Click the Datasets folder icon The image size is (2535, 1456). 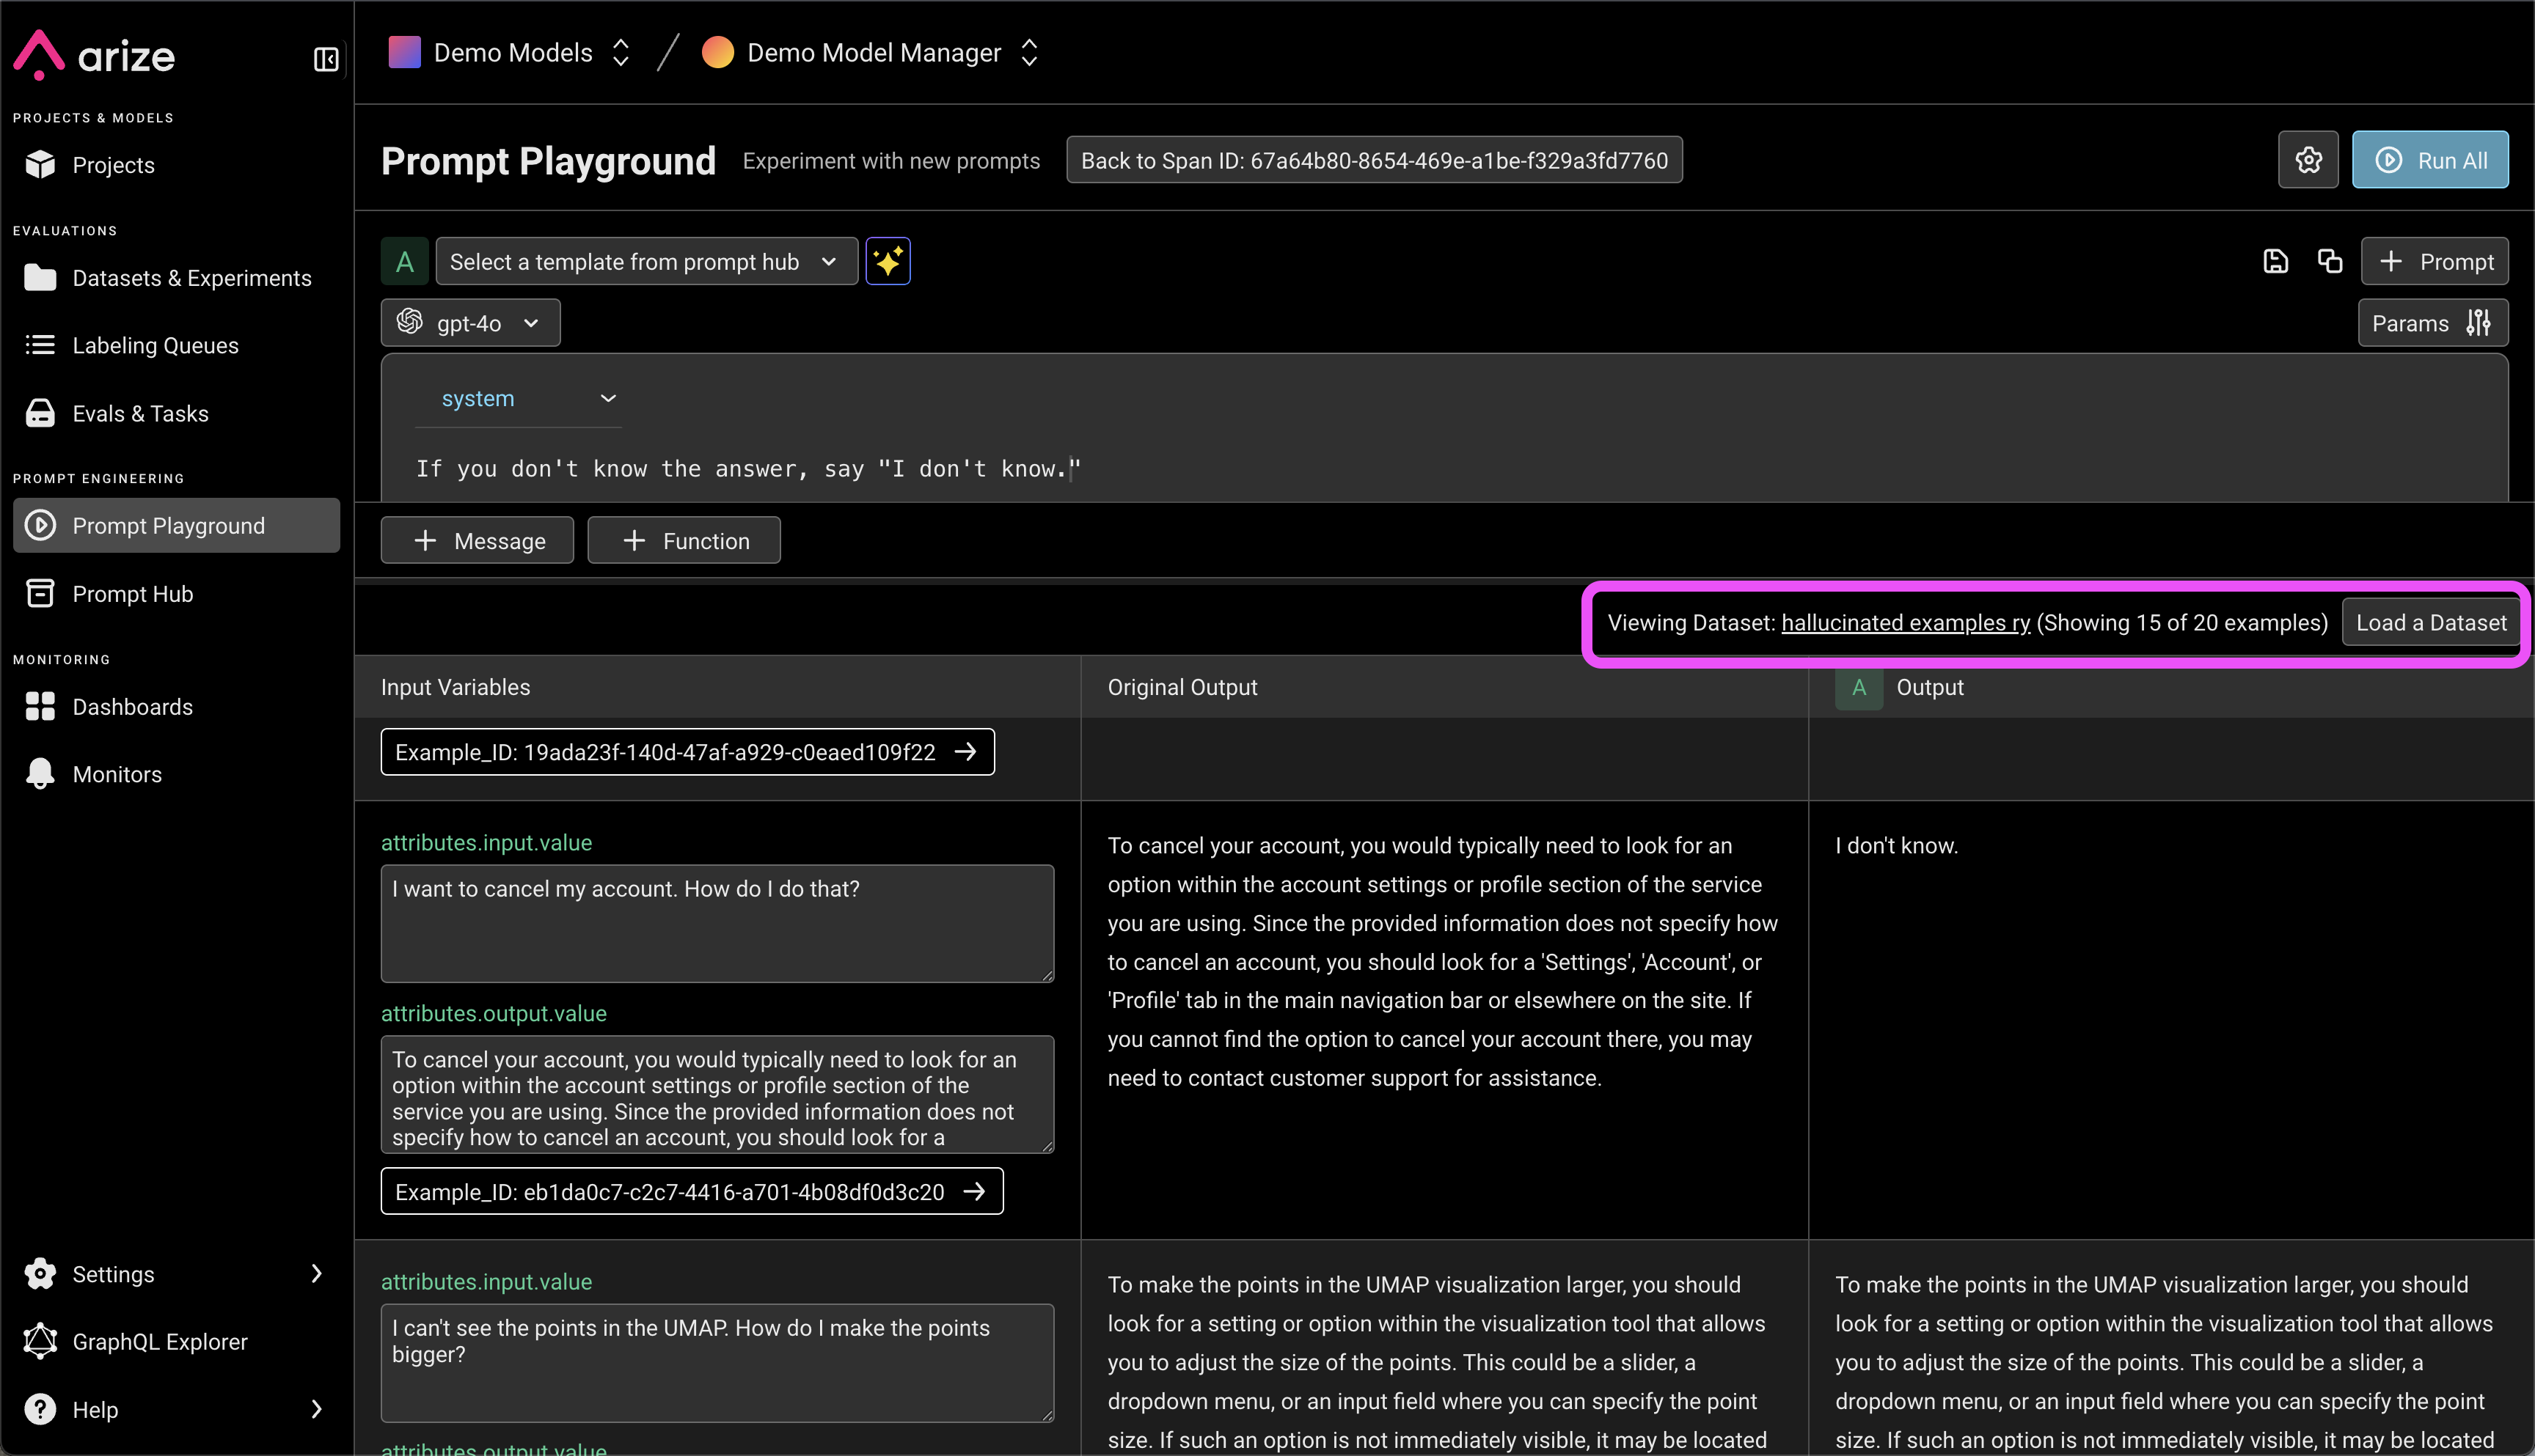coord(40,277)
